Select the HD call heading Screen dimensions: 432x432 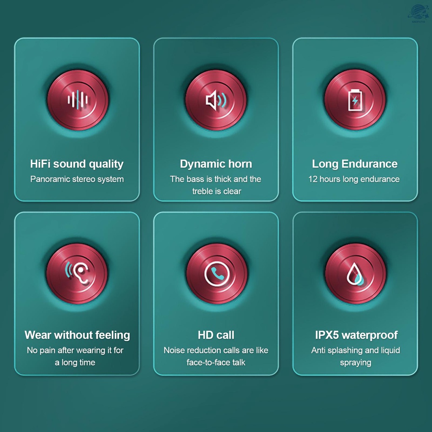click(216, 335)
